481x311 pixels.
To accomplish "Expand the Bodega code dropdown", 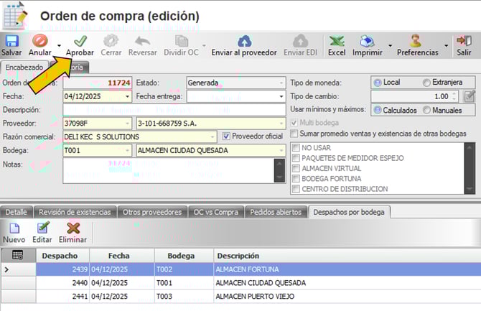I will 128,151.
